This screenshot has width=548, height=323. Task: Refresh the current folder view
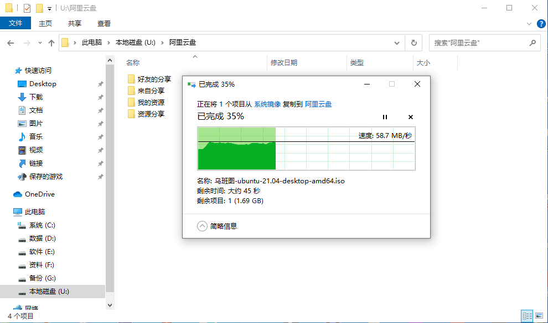pyautogui.click(x=413, y=43)
